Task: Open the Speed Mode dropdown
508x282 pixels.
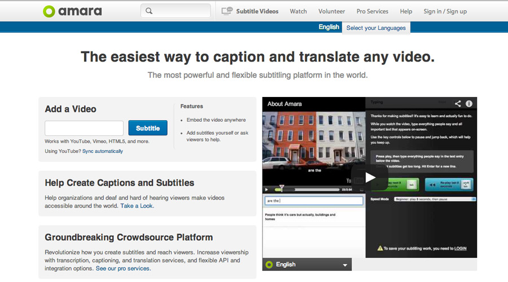Action: 435,199
